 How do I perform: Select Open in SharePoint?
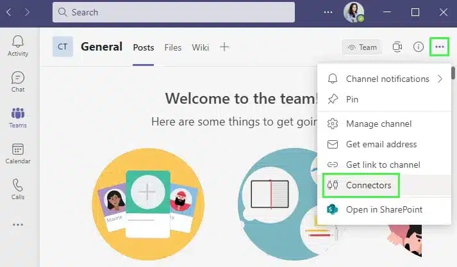coord(384,209)
